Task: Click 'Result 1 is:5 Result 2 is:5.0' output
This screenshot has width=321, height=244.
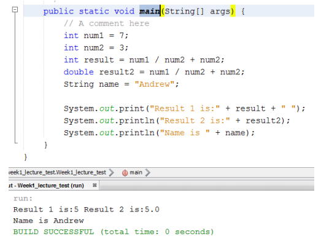Action: tap(86, 210)
